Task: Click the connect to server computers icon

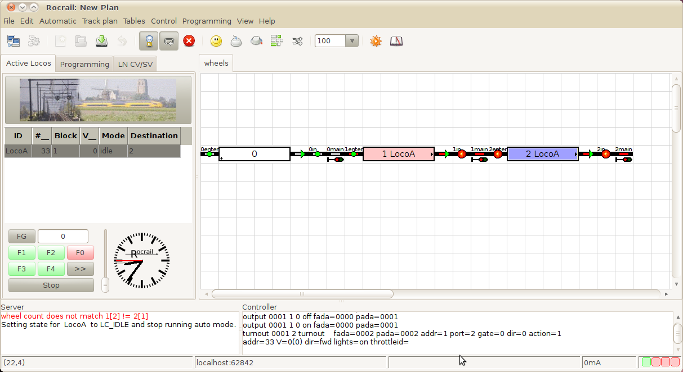Action: [x=14, y=41]
